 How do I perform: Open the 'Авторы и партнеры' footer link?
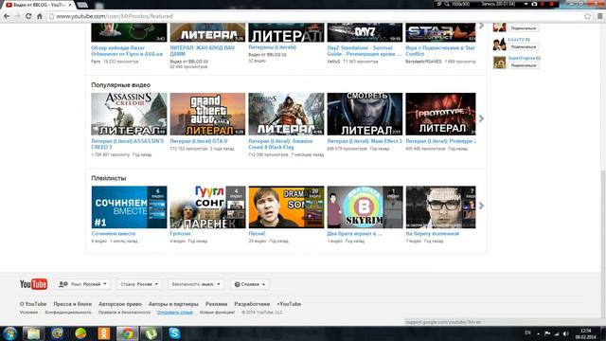pyautogui.click(x=173, y=304)
